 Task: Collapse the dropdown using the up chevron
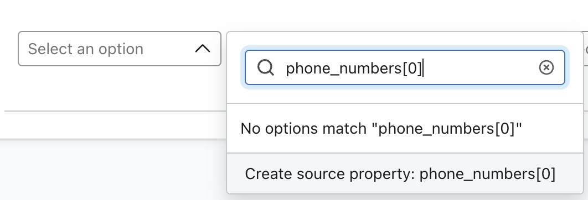click(203, 49)
